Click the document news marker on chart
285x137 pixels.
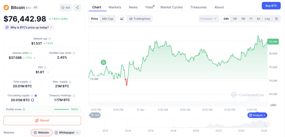(104, 63)
